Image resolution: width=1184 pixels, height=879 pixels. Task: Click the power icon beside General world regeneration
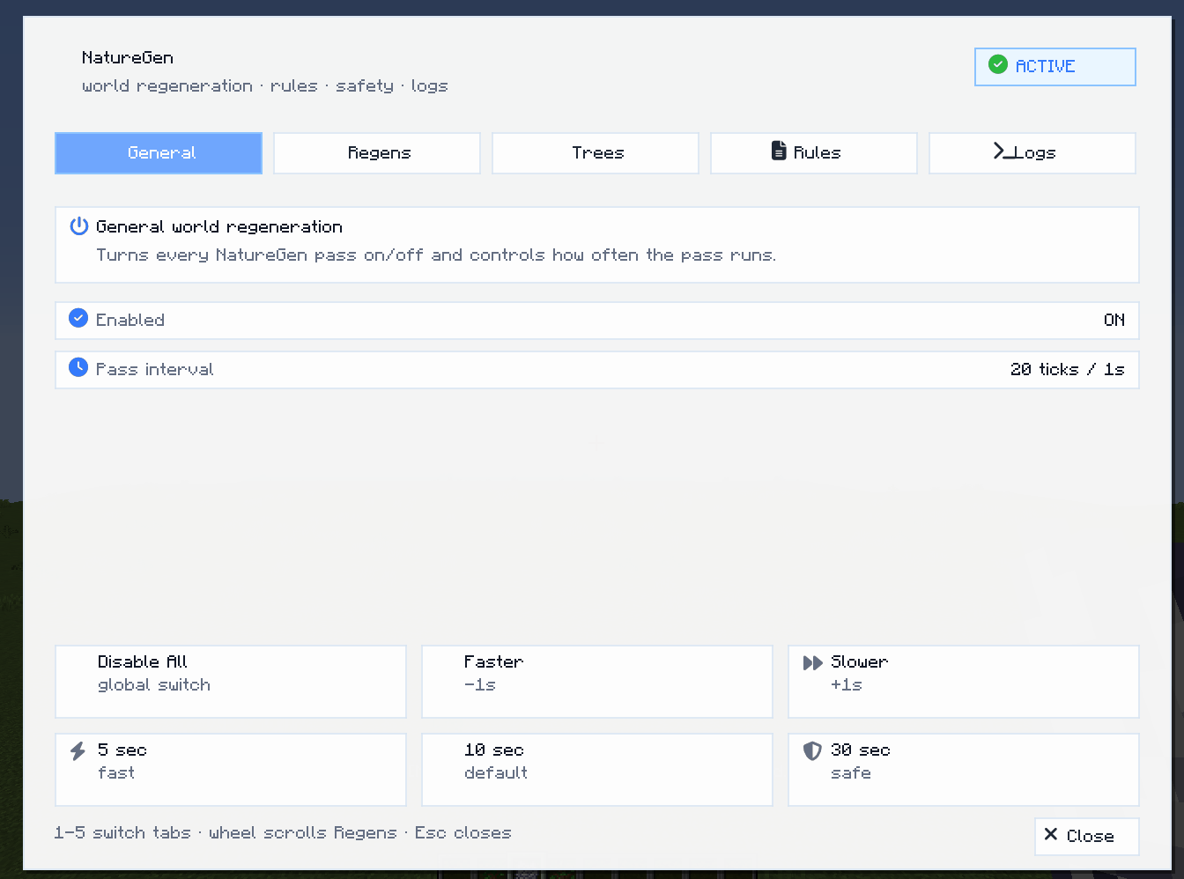point(79,225)
